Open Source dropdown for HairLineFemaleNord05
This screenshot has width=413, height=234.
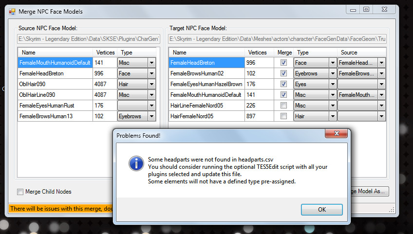(x=381, y=105)
